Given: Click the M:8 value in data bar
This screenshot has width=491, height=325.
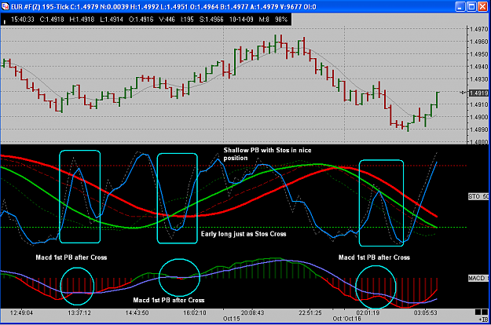Looking at the screenshot, I should 264,20.
